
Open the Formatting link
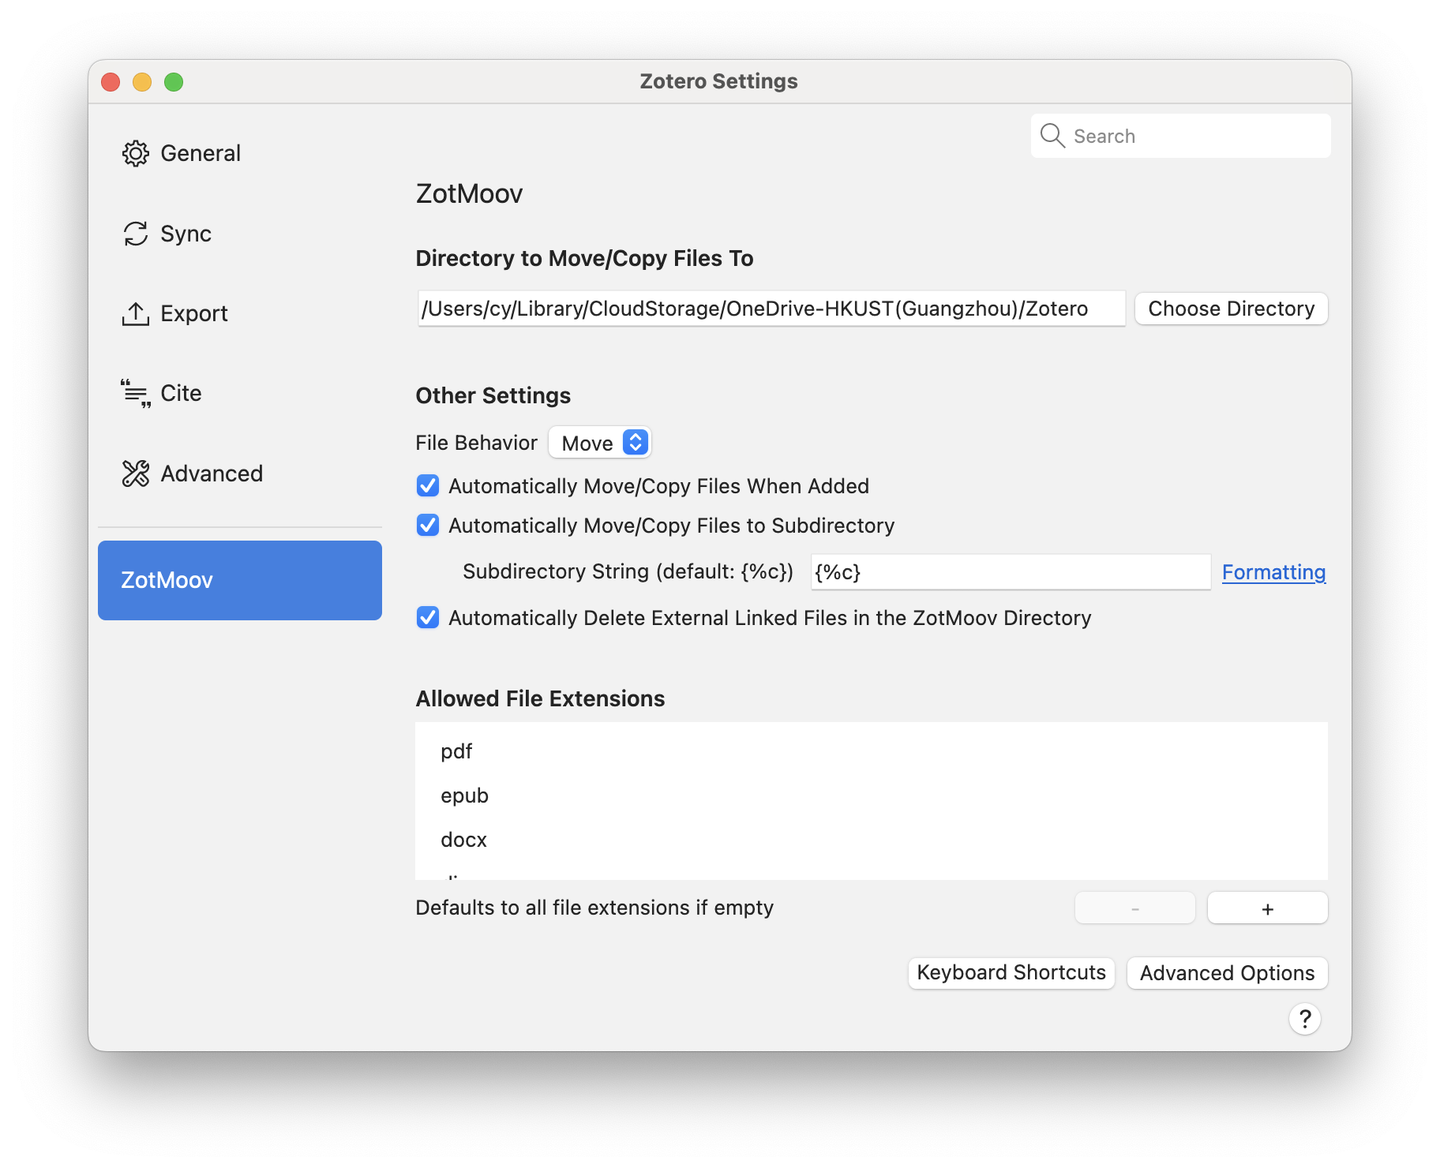1273,572
